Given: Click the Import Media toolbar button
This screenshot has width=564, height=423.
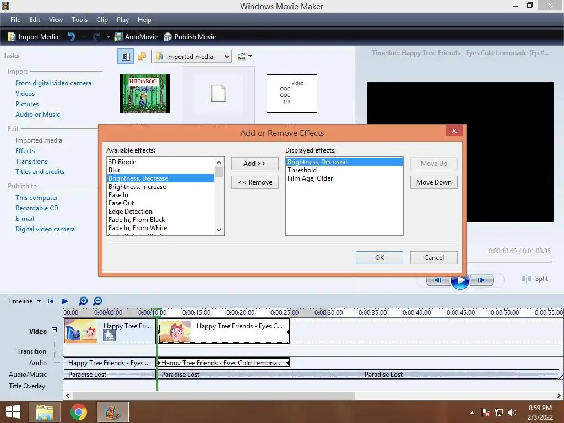Looking at the screenshot, I should pos(32,37).
